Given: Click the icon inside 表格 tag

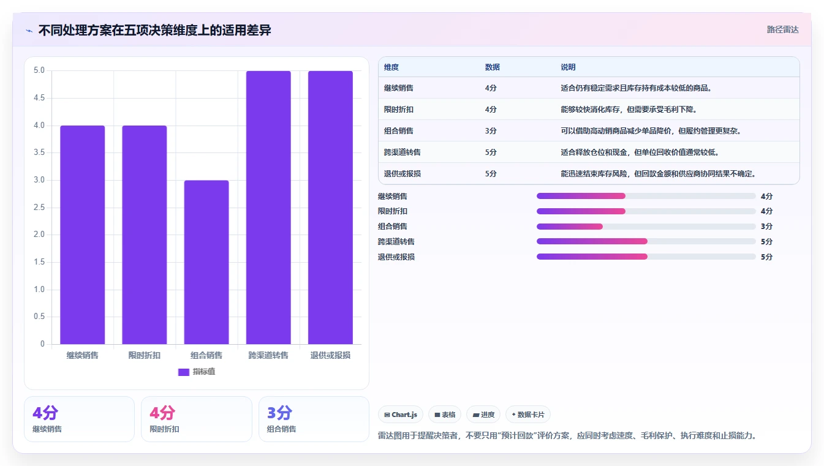Looking at the screenshot, I should coord(437,415).
